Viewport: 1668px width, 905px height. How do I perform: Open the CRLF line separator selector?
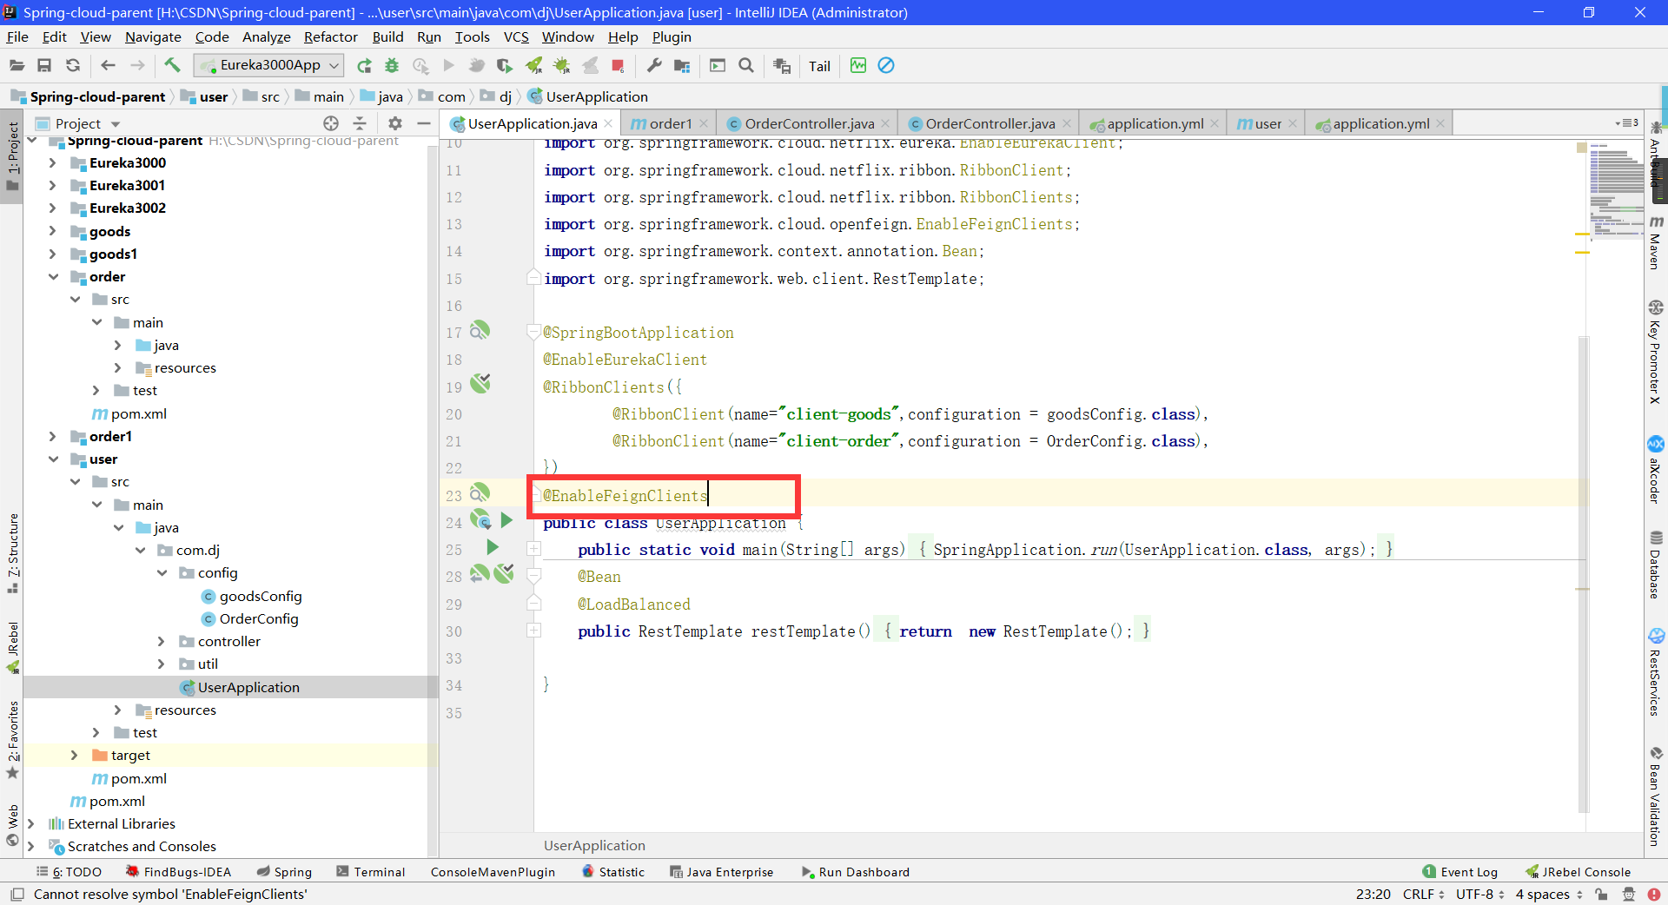(1423, 894)
